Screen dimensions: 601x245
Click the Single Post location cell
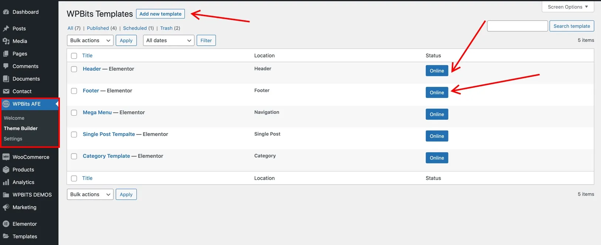tap(267, 134)
